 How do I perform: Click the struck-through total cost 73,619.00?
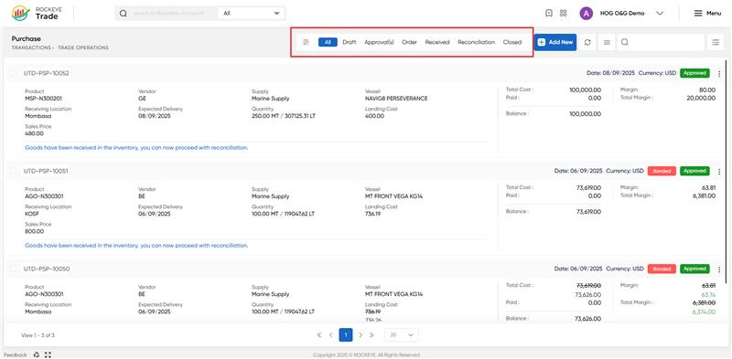[588, 286]
